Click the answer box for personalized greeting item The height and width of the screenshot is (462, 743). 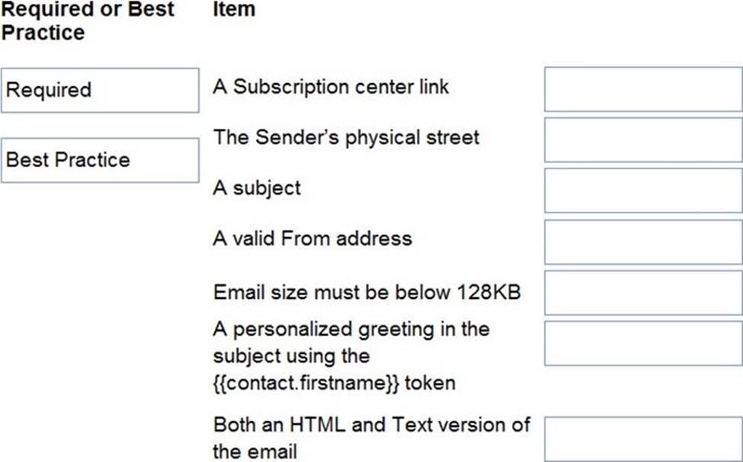tap(643, 343)
